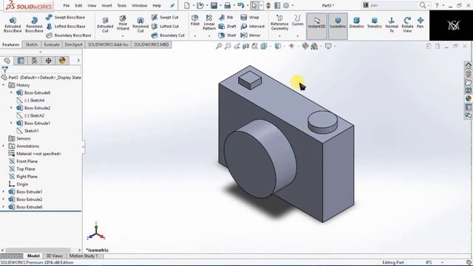Open the Hole Wizard tool

point(123,23)
